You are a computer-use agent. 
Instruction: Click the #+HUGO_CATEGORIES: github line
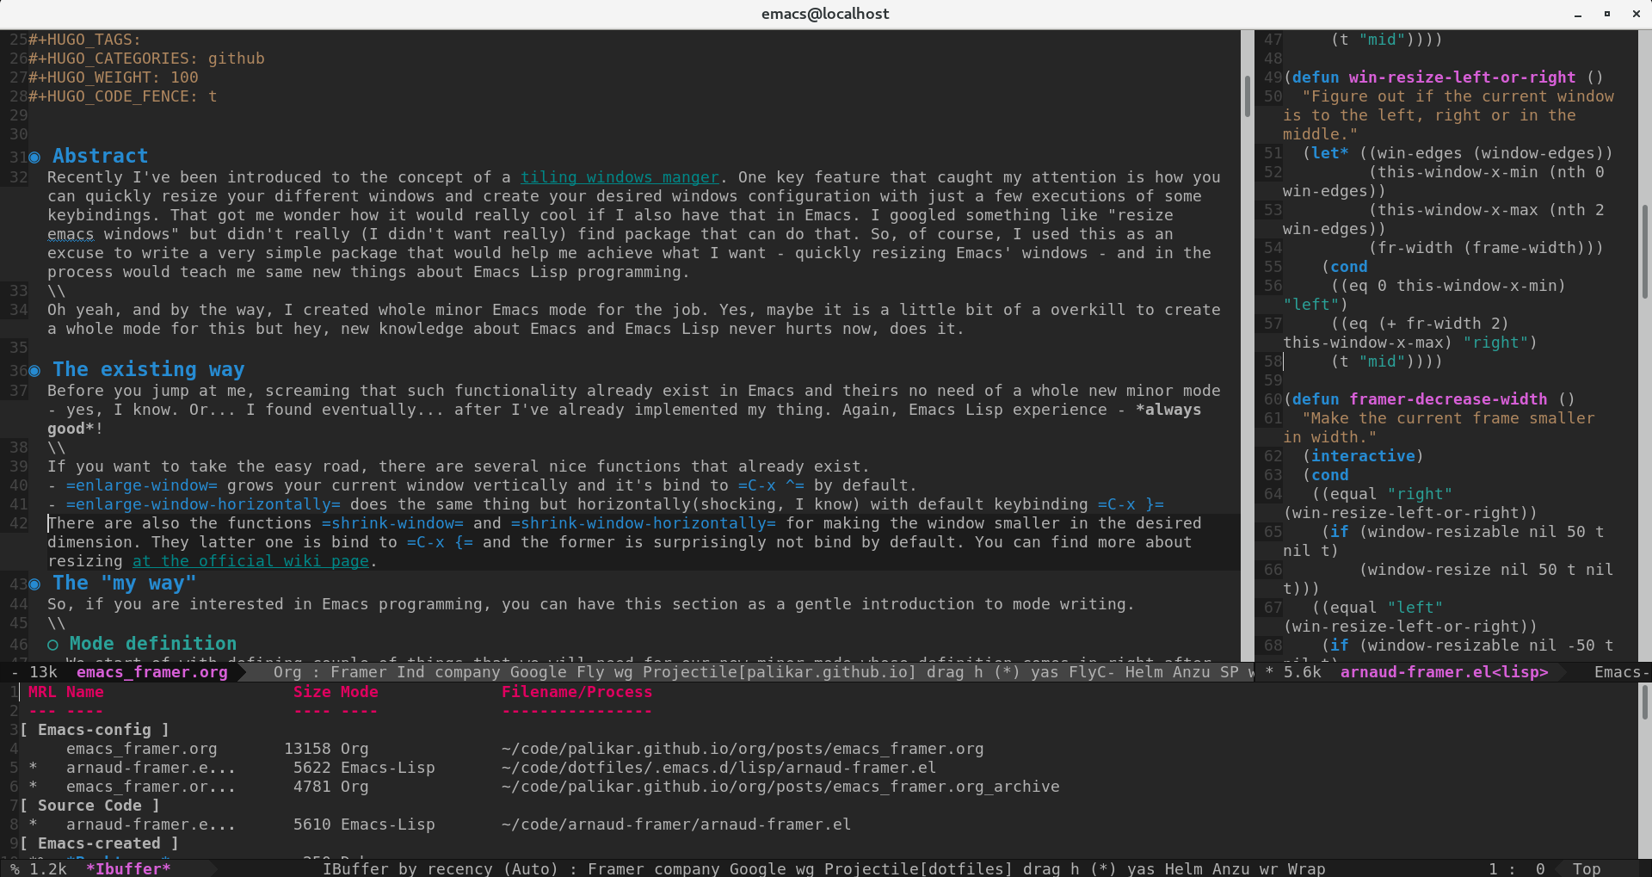(146, 59)
